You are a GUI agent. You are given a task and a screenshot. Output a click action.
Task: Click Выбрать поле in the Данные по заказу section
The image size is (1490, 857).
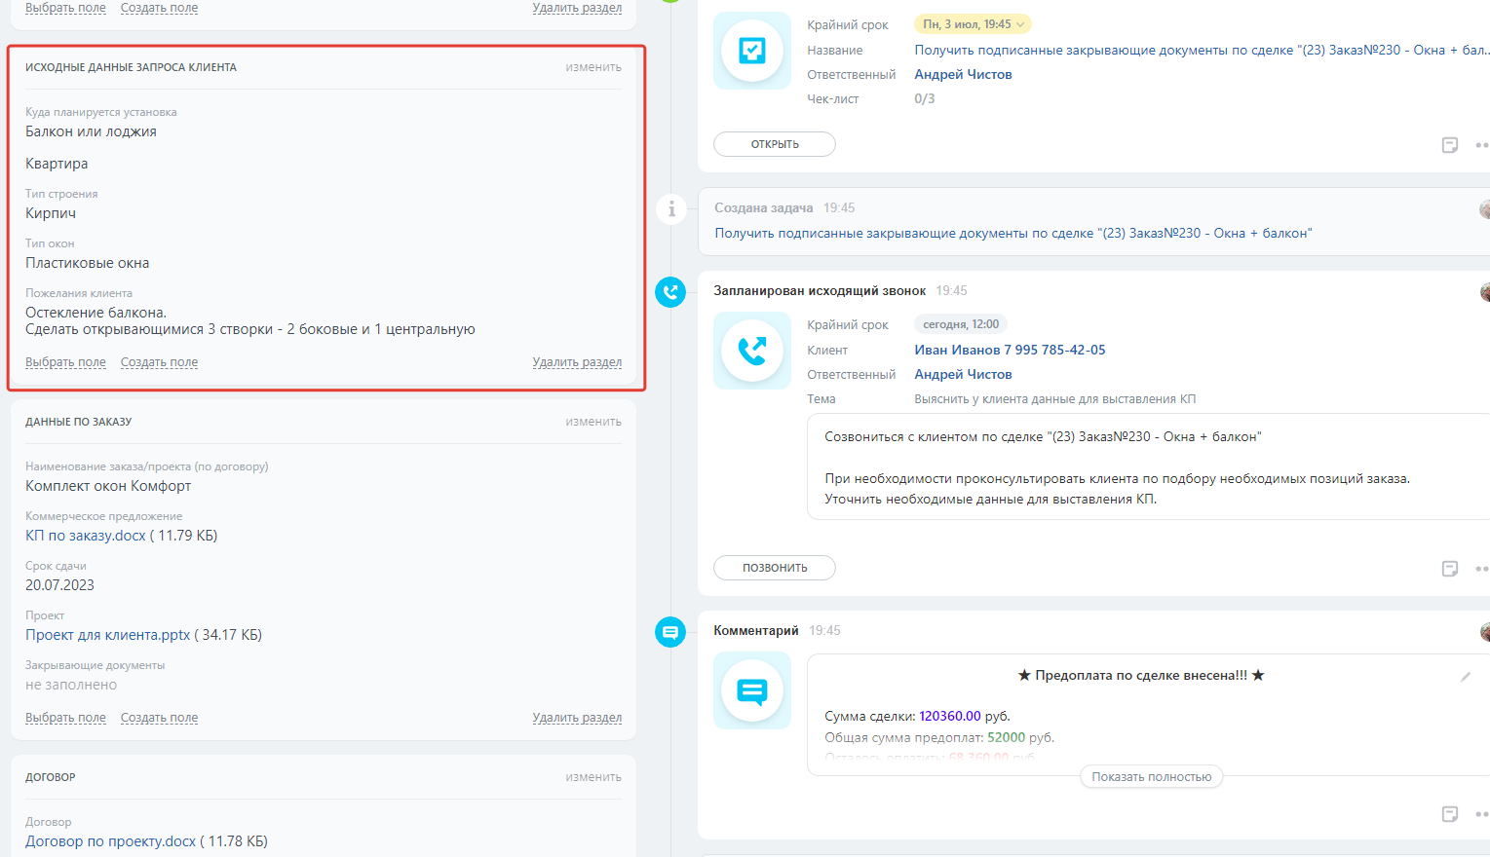(65, 718)
